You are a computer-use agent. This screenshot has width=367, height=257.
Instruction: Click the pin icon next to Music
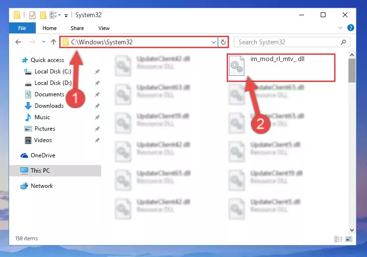97,117
